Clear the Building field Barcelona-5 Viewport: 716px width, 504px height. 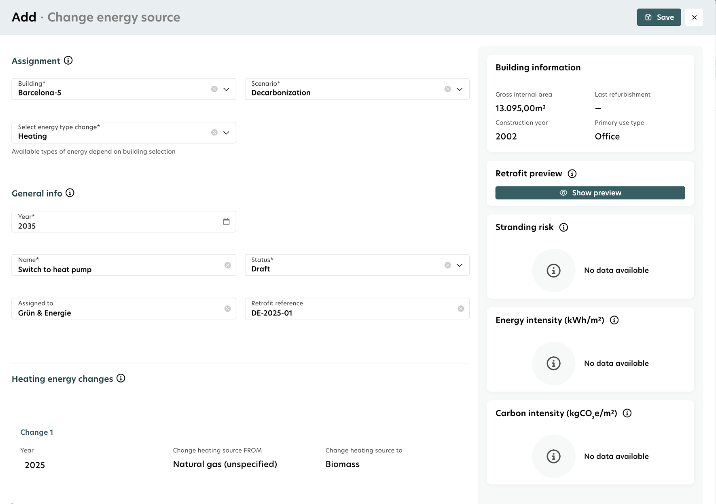pyautogui.click(x=214, y=89)
